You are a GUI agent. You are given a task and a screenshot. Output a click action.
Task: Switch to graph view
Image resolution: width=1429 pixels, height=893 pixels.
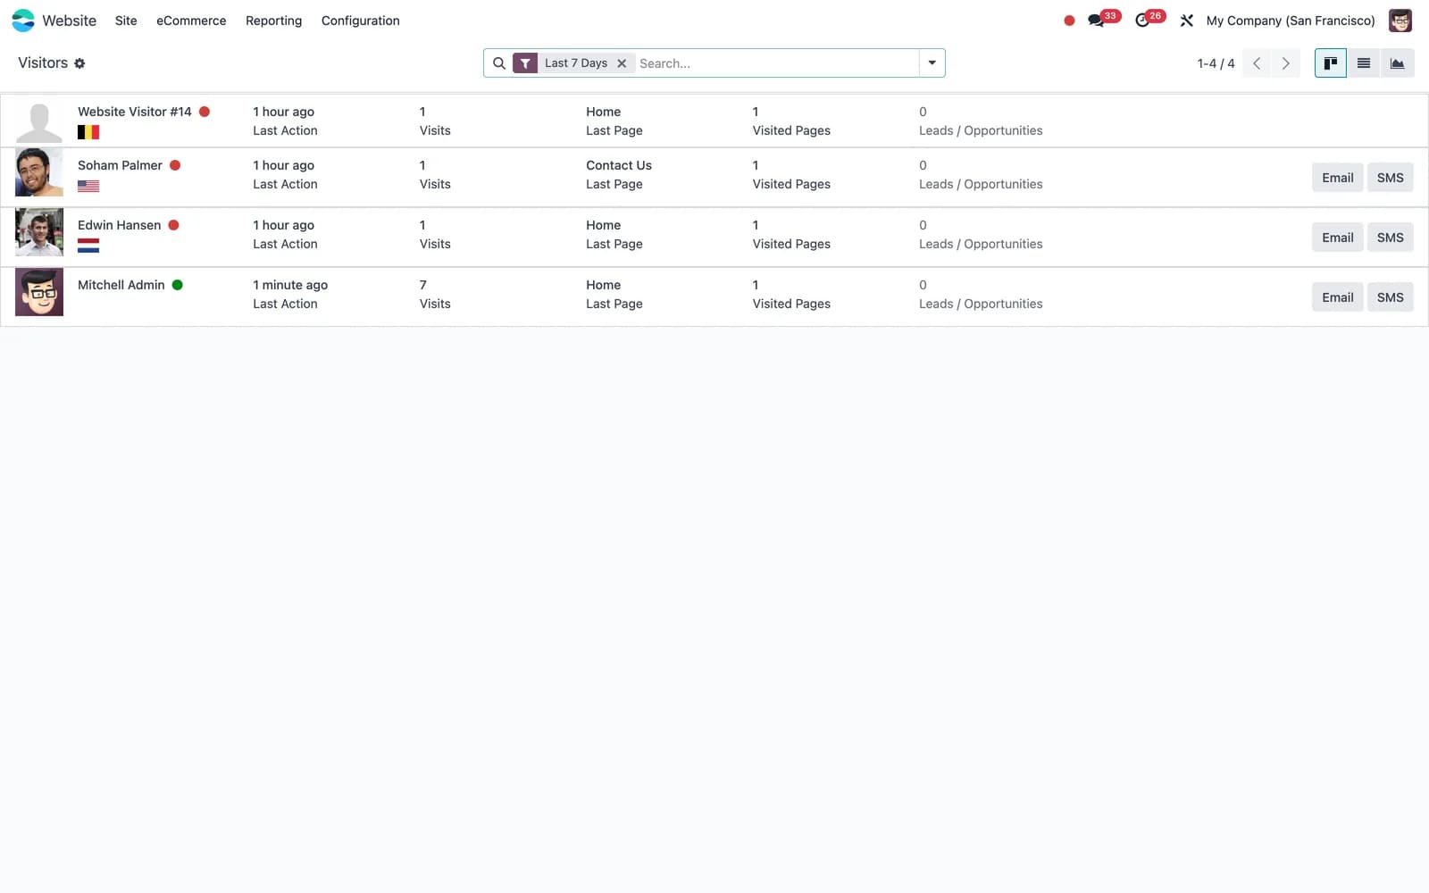click(1397, 63)
